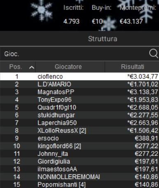Image resolution: width=159 pixels, height=188 pixels.
Task: Pick the Giordigiulia row
Action: pos(79,161)
